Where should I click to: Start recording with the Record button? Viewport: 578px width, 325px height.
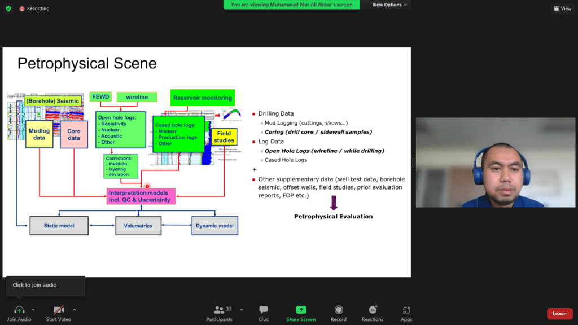pyautogui.click(x=339, y=310)
